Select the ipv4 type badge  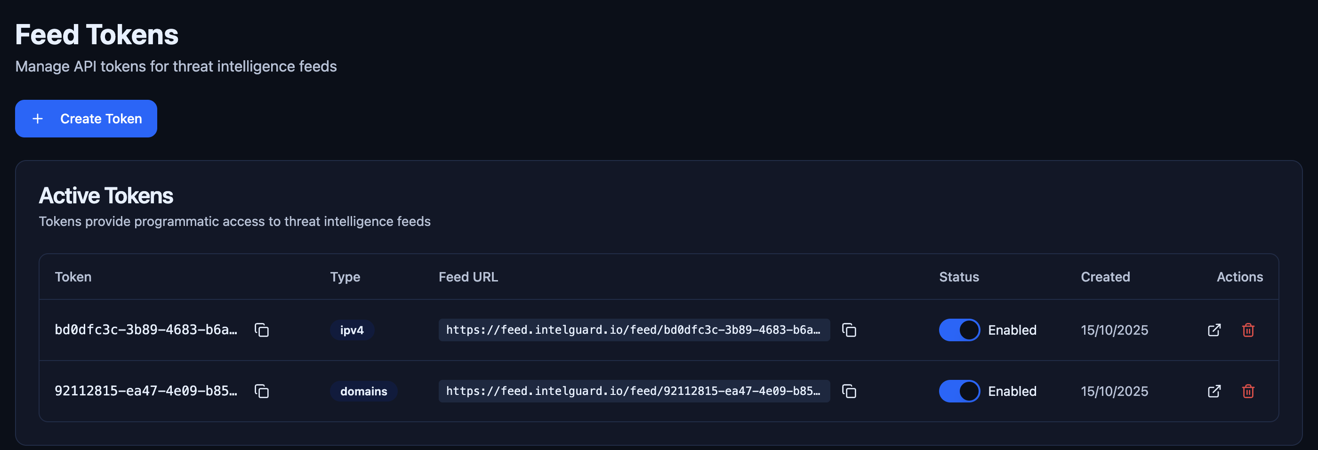click(352, 330)
